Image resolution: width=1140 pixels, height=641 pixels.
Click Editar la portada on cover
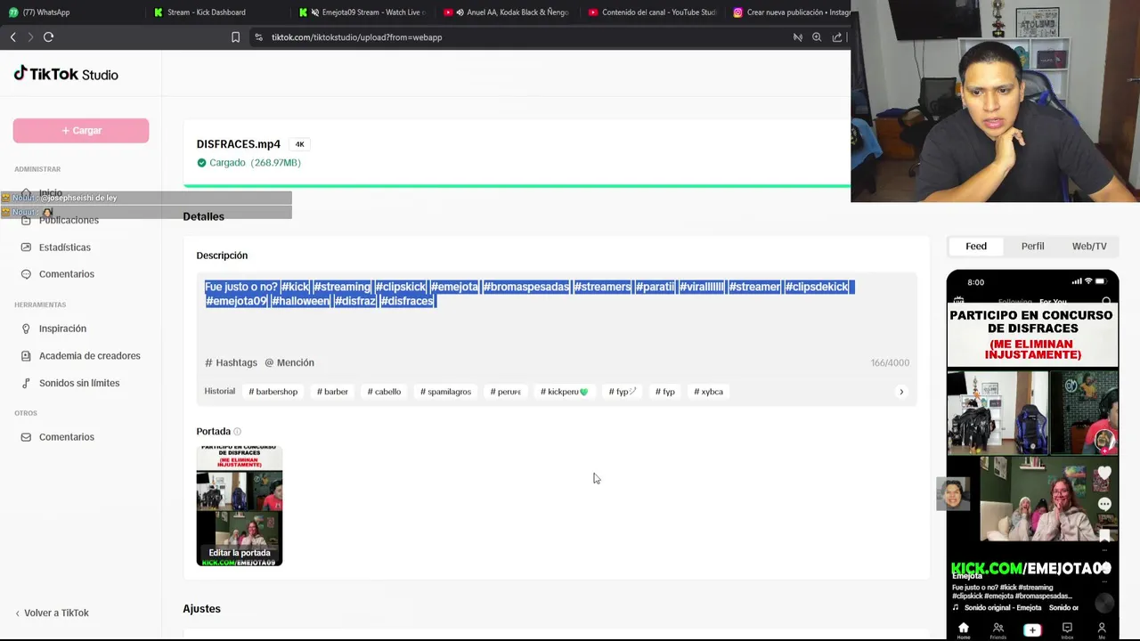point(240,553)
